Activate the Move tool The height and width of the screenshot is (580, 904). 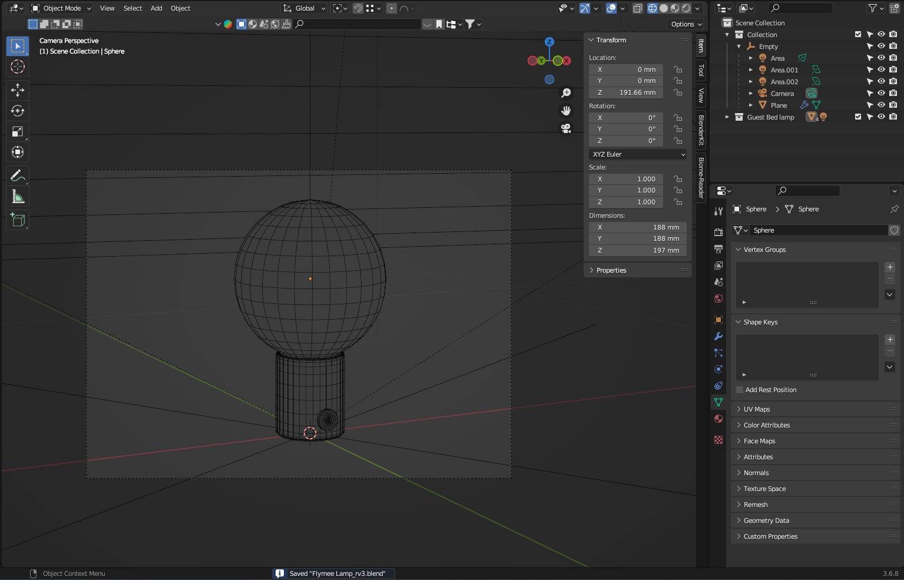click(17, 90)
